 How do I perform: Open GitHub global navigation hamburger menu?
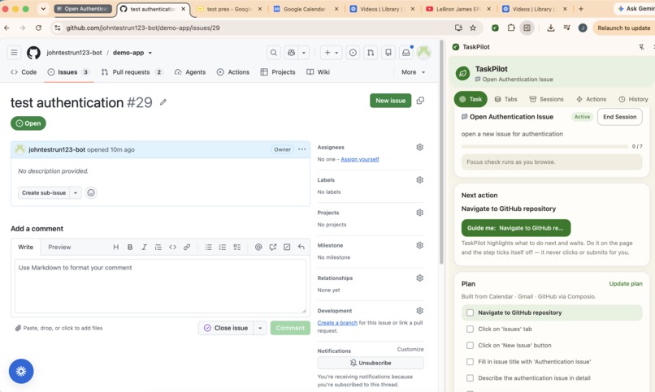coord(14,53)
